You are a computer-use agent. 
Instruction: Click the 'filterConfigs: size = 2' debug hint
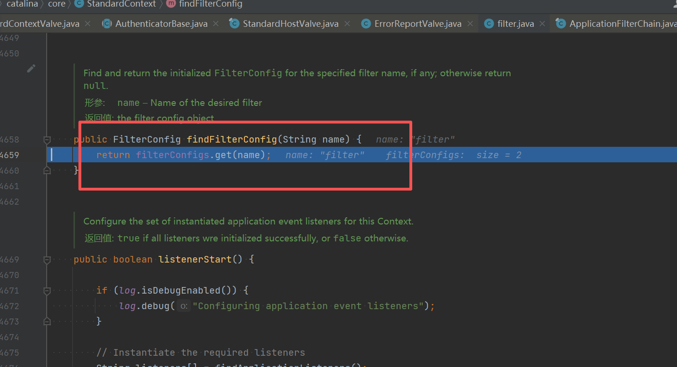coord(454,155)
